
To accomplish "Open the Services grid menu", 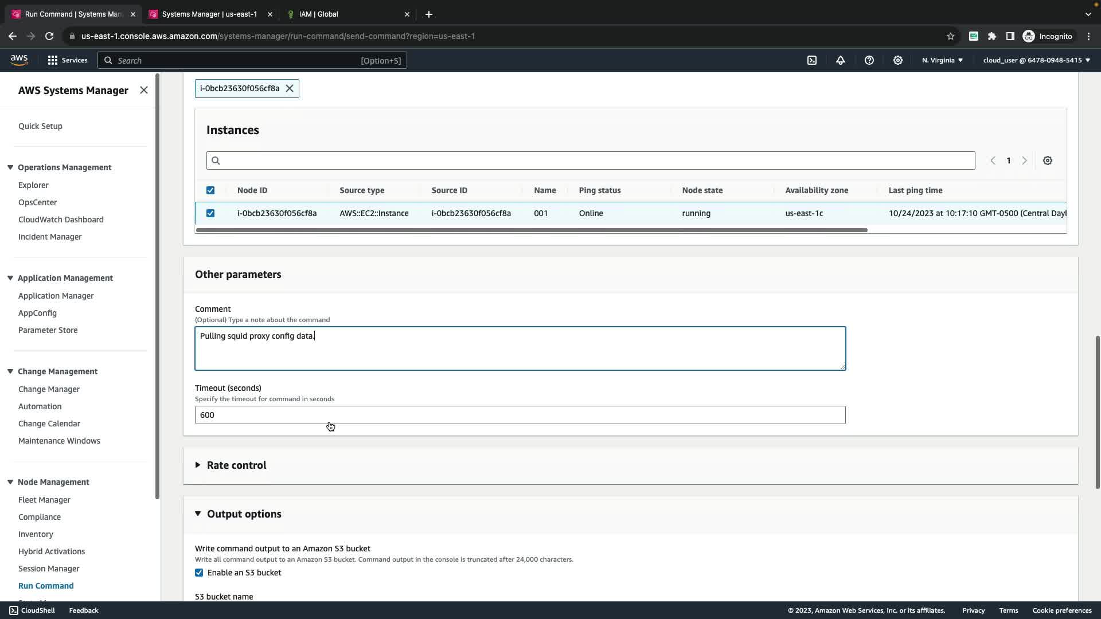I will coord(68,60).
